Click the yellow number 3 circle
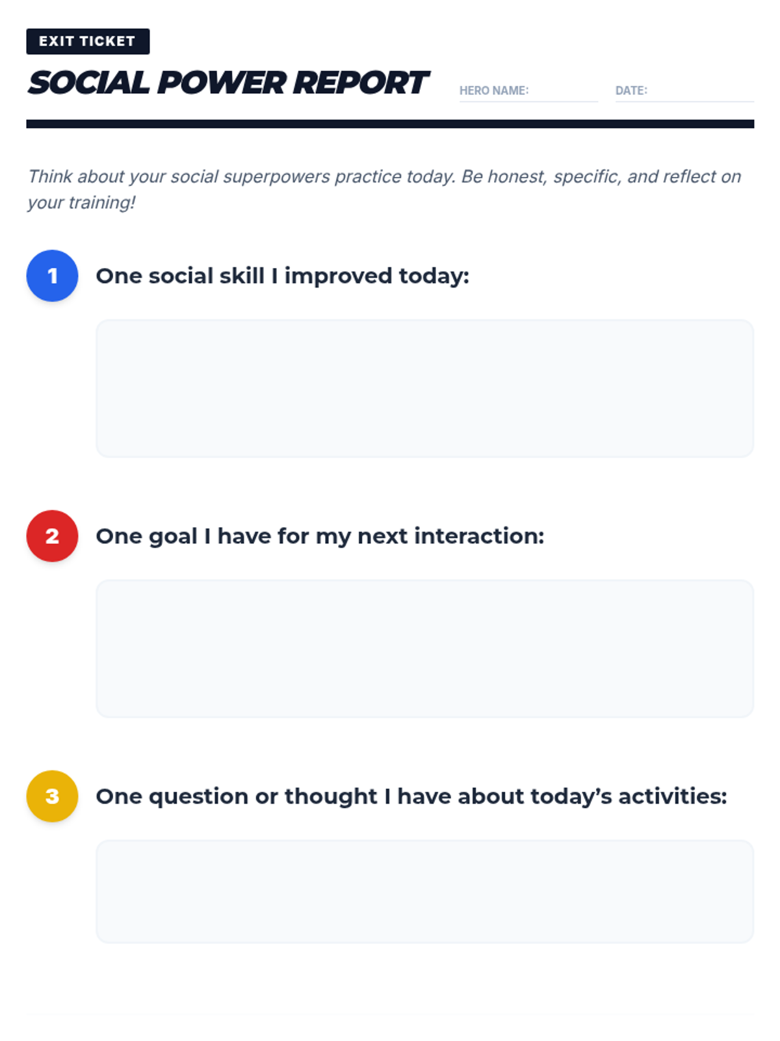 (52, 796)
